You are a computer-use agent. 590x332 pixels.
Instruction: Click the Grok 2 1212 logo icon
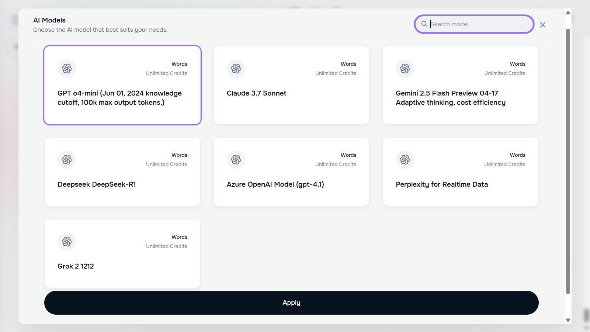[67, 242]
